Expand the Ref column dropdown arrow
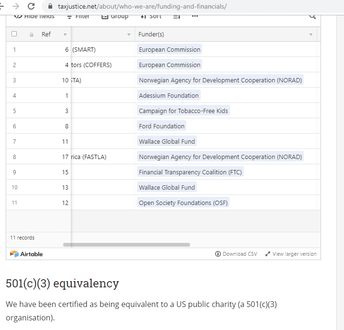The height and width of the screenshot is (330, 344). (65, 34)
